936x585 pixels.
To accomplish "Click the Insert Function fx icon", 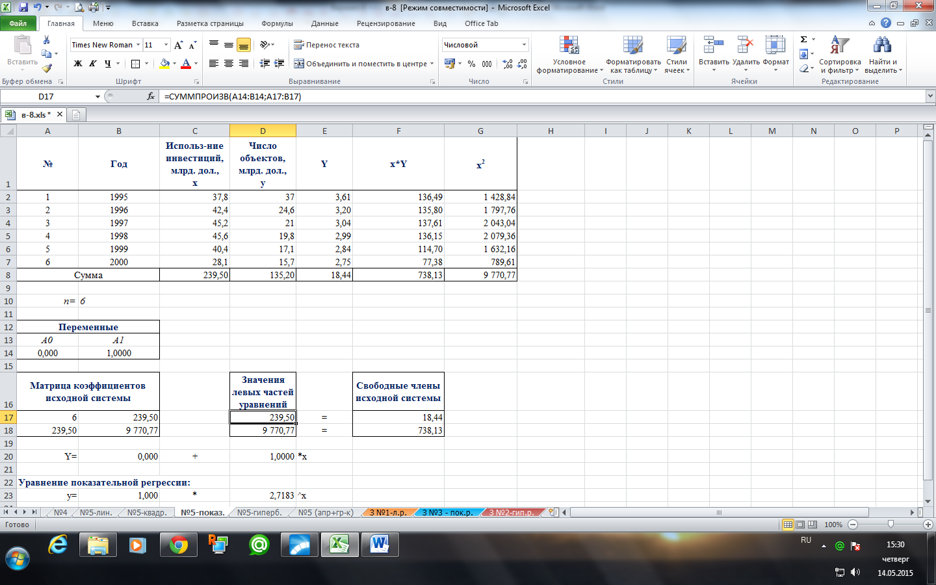I will 151,96.
